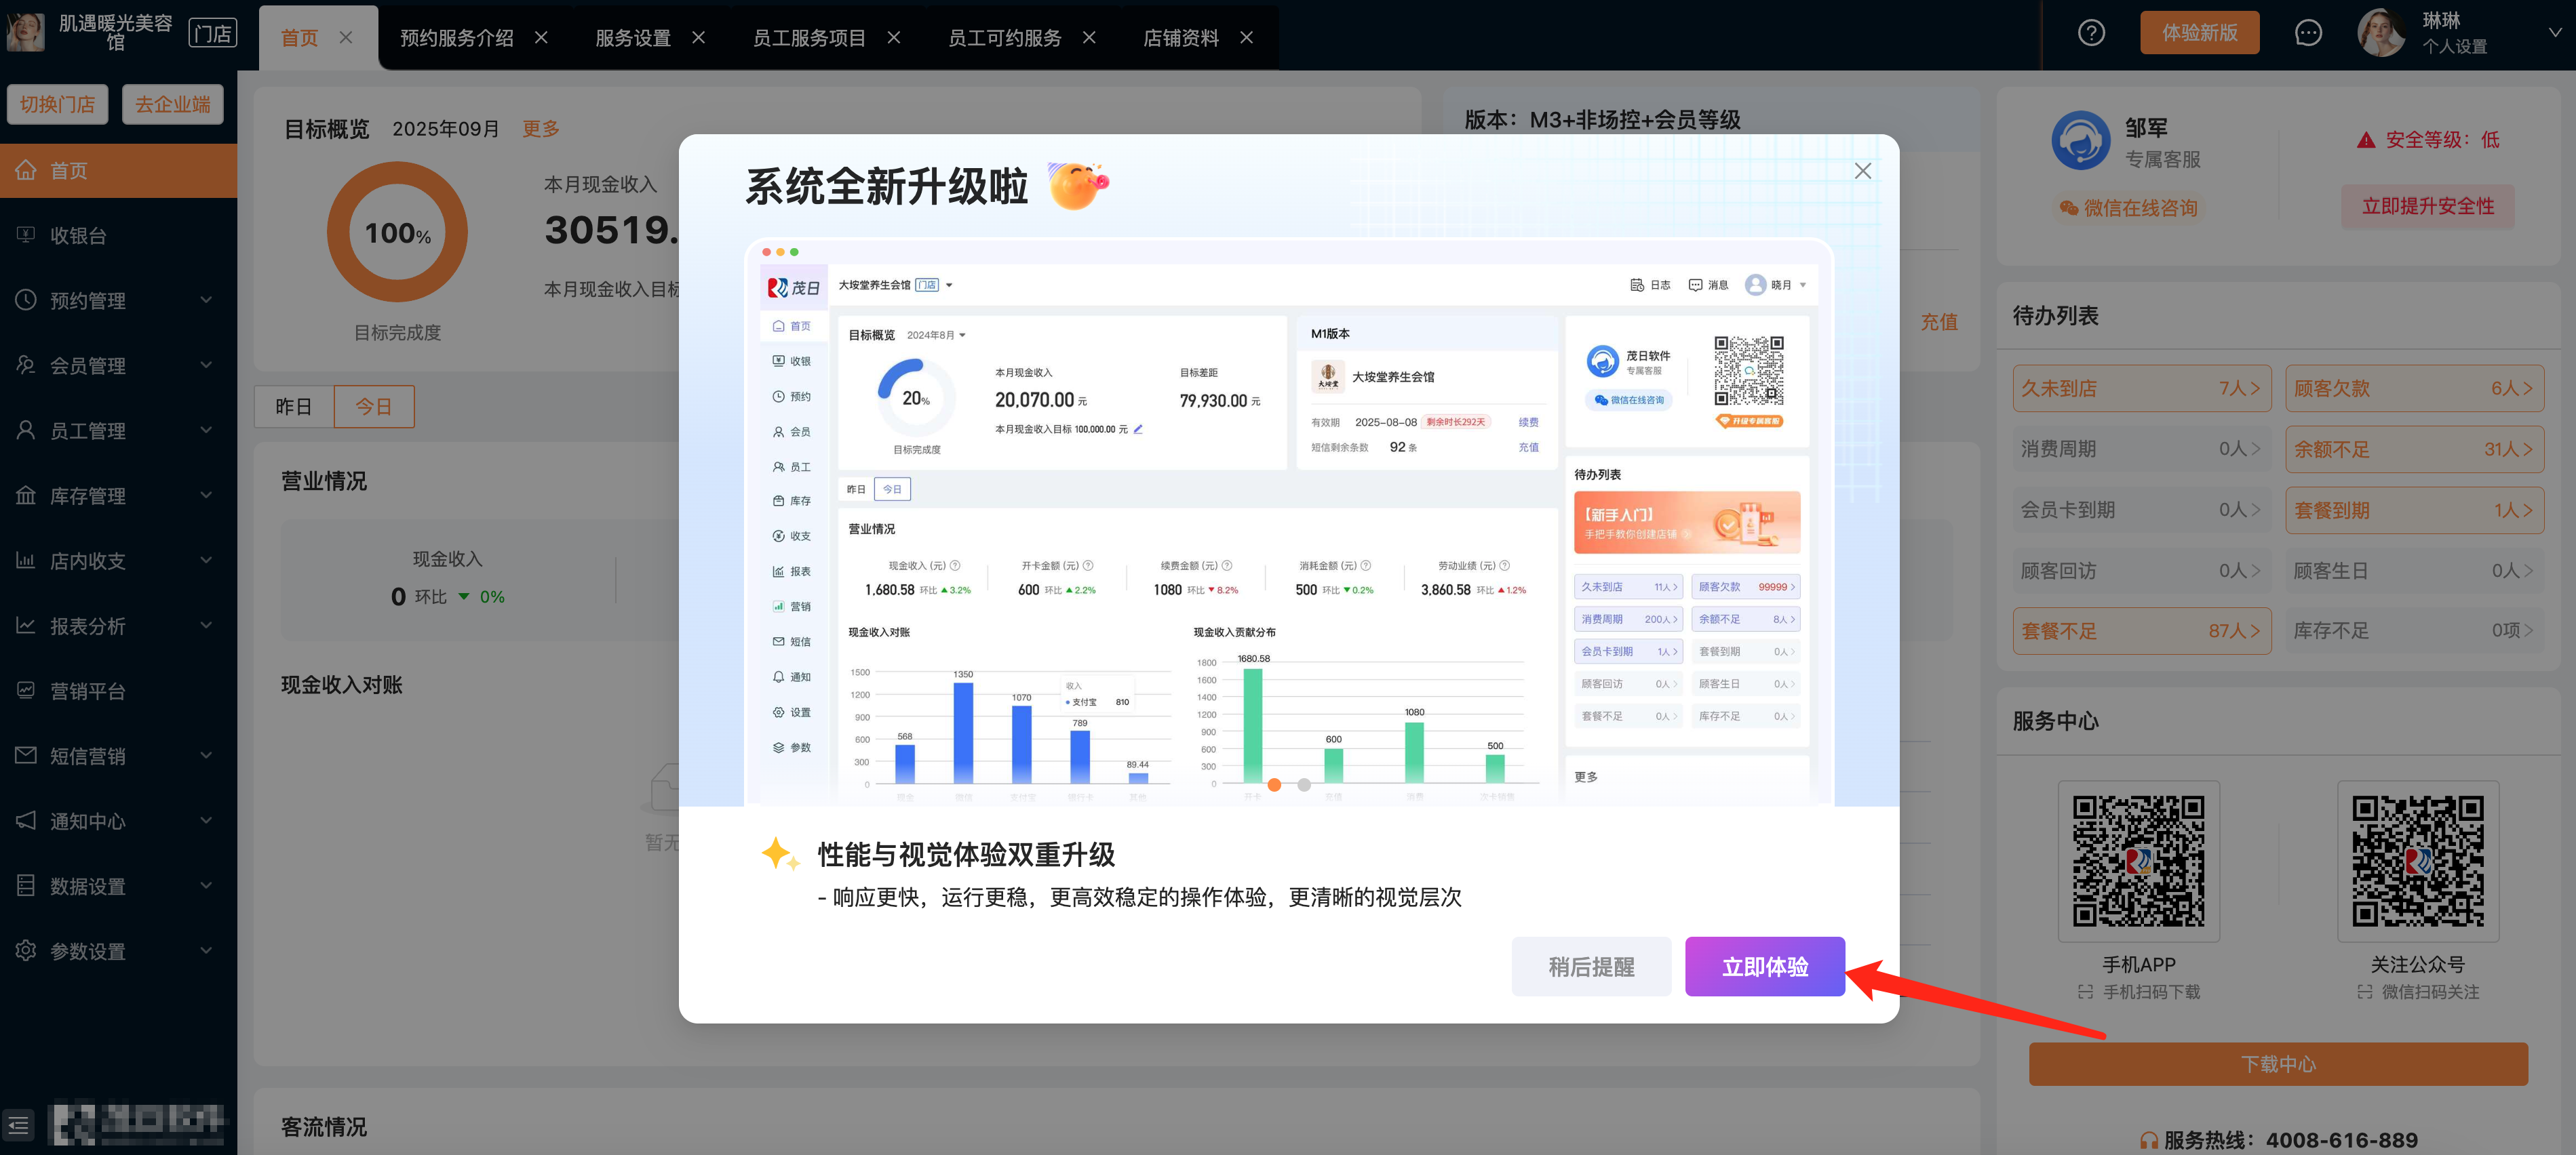Close the system upgrade dialog
2576x1155 pixels.
point(1862,171)
